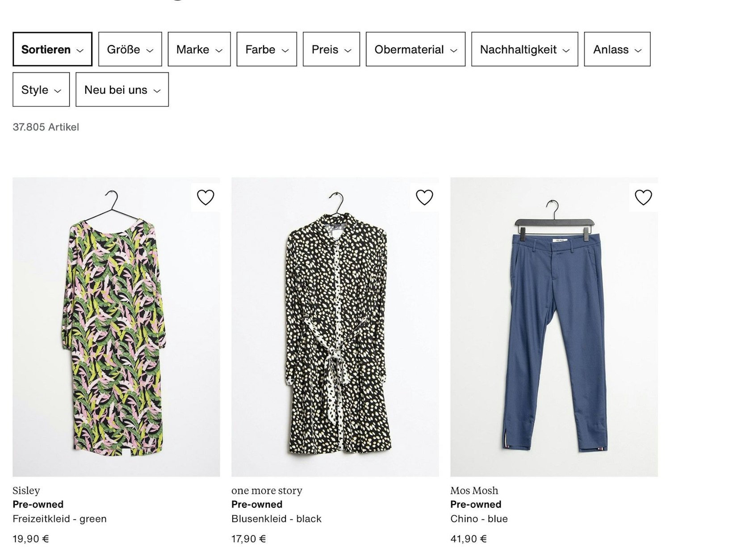Click the Chino - blue product title

479,519
